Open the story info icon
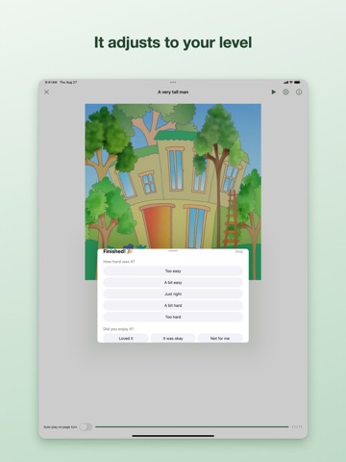This screenshot has width=346, height=462. click(299, 92)
